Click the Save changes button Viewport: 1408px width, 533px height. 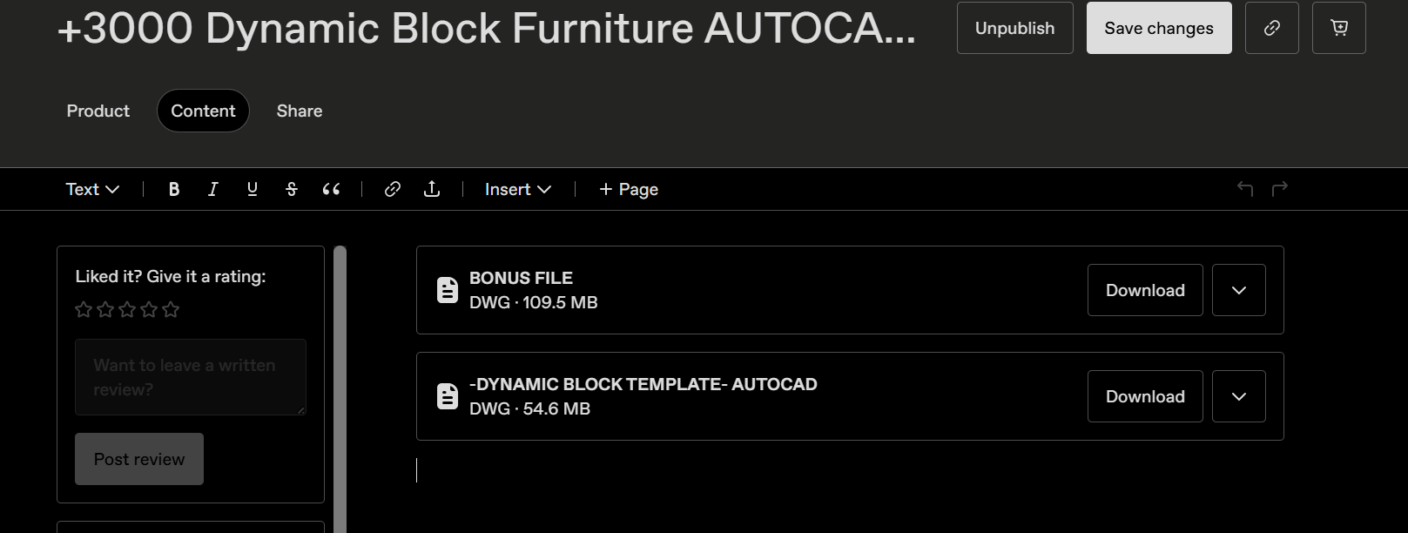point(1158,28)
